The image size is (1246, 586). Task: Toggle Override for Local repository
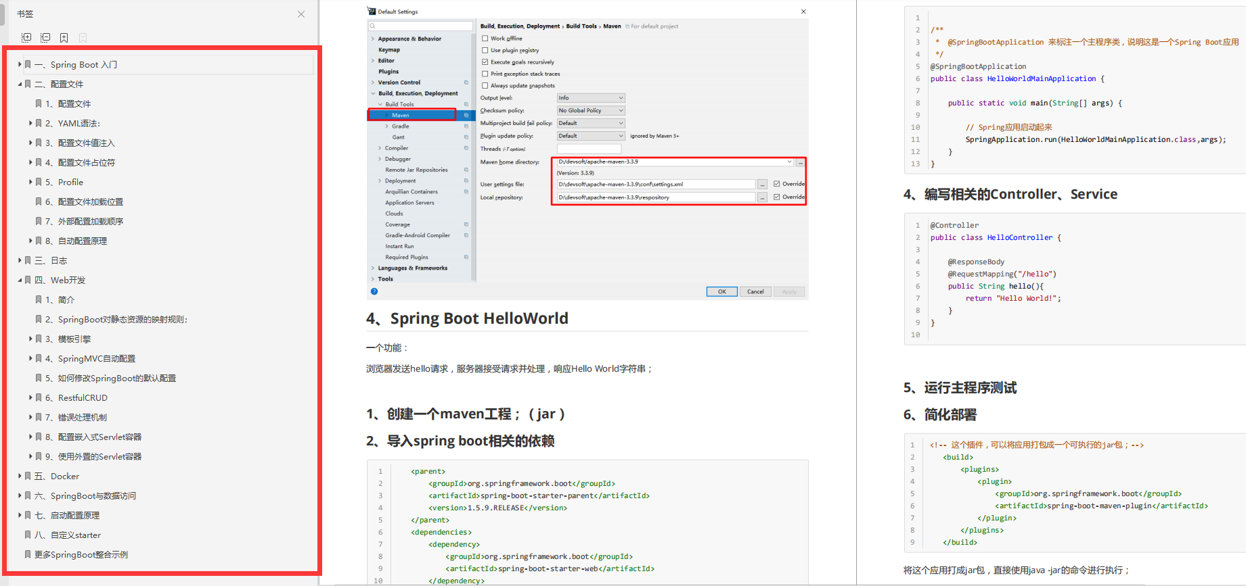[x=776, y=197]
